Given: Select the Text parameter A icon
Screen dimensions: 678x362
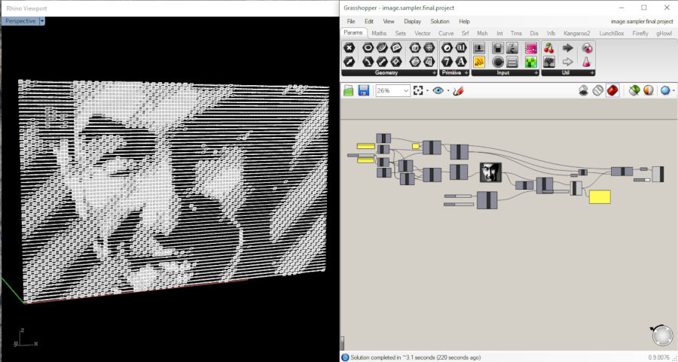Looking at the screenshot, I should point(461,62).
